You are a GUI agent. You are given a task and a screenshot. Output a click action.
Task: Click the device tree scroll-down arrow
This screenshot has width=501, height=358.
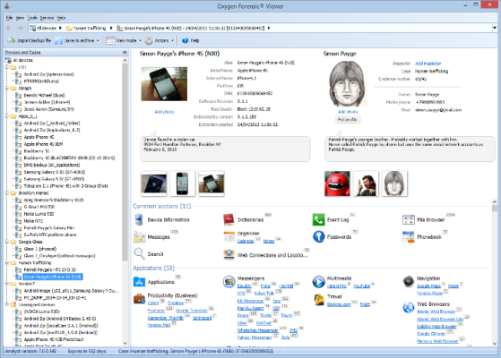[x=125, y=344]
